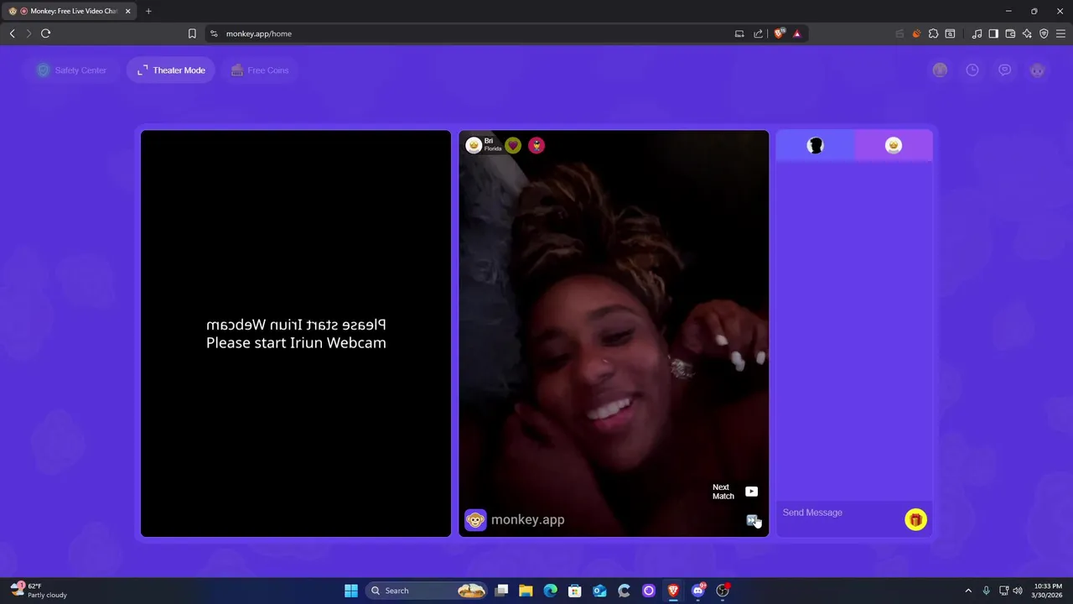The height and width of the screenshot is (604, 1073).
Task: Reload the monkey.app page
Action: (x=46, y=34)
